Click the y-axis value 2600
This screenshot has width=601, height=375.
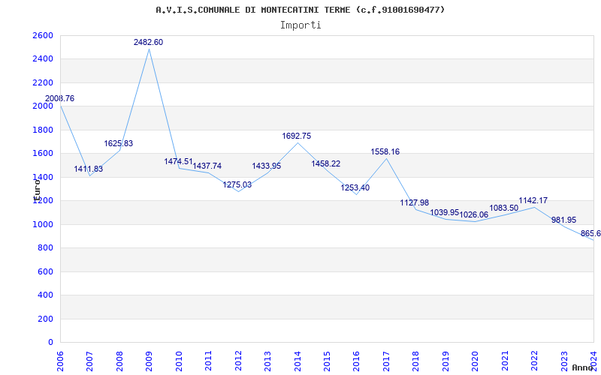pyautogui.click(x=43, y=35)
